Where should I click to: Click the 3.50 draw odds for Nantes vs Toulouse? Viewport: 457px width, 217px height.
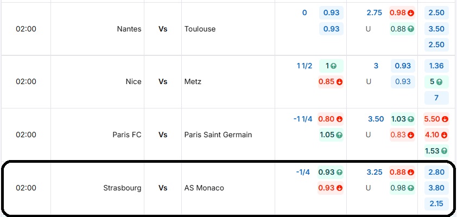click(x=436, y=29)
